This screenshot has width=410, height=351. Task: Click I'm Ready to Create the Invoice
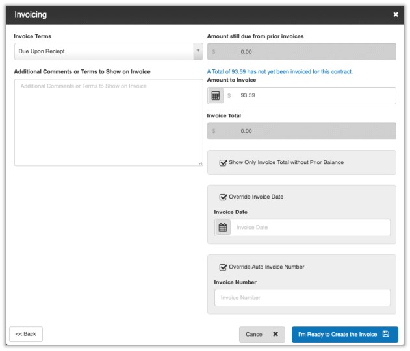tap(337, 334)
